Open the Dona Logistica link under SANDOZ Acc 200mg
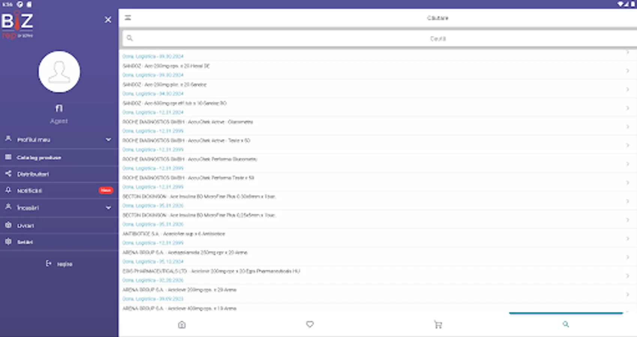Screen dimensions: 637x337 pyautogui.click(x=153, y=75)
